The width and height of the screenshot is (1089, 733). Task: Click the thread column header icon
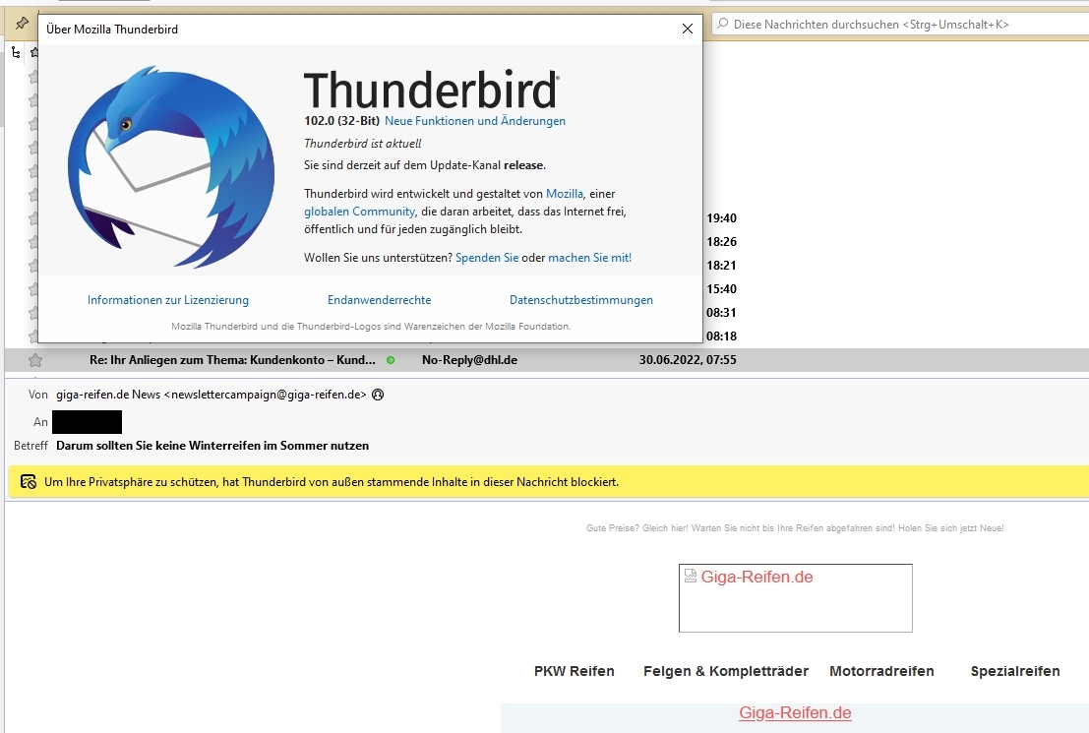pos(16,53)
